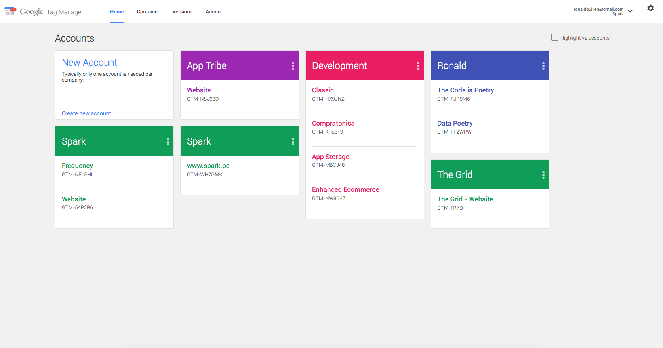Click The Grid account header
The width and height of the screenshot is (663, 348).
(490, 174)
